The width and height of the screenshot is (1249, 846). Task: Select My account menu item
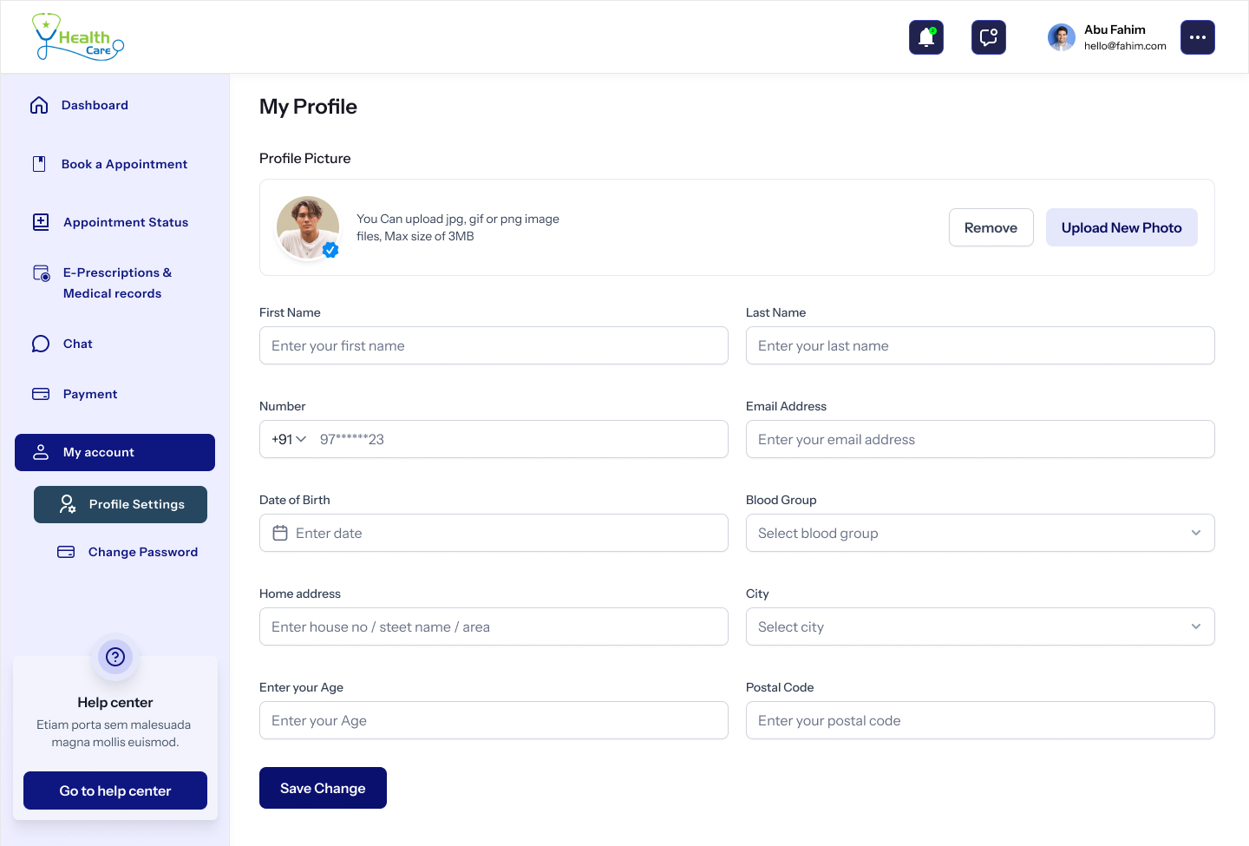click(x=114, y=452)
